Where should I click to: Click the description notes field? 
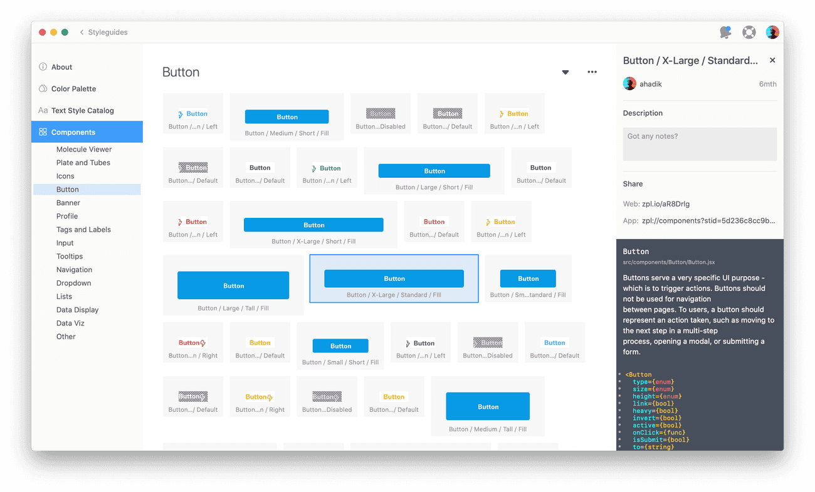[x=699, y=144]
